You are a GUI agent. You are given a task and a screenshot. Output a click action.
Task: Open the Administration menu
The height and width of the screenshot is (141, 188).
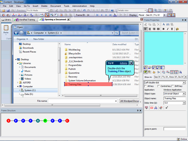[x=80, y=6]
